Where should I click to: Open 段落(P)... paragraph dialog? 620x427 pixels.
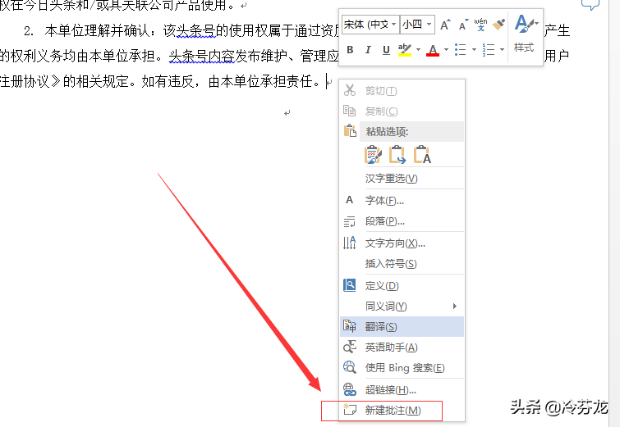pyautogui.click(x=402, y=221)
